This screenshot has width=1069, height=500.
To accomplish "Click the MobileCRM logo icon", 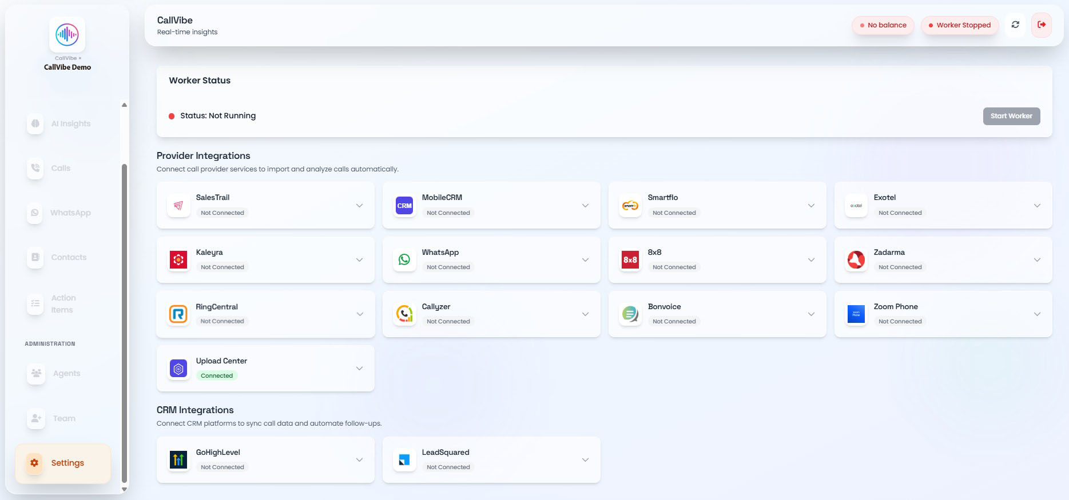I will tap(404, 205).
